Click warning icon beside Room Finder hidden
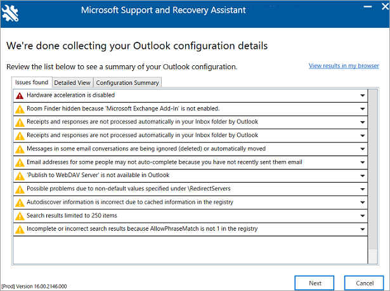The image size is (390, 291). 20,108
